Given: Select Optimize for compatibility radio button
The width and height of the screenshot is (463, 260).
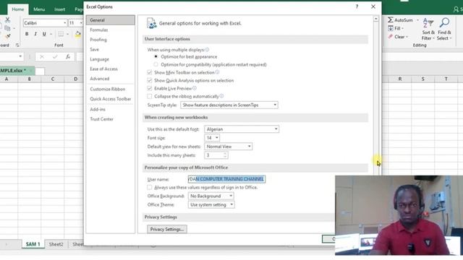Looking at the screenshot, I should tap(156, 64).
